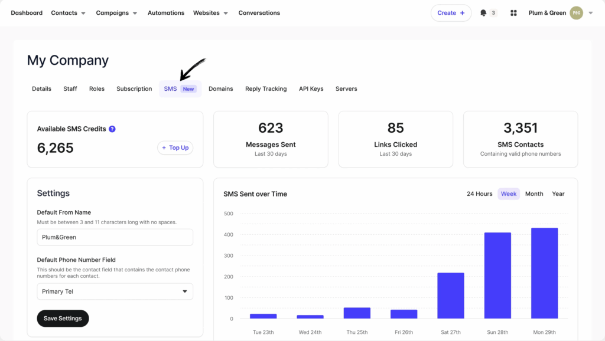Open the notifications bell icon
This screenshot has height=341, width=605.
(x=483, y=12)
